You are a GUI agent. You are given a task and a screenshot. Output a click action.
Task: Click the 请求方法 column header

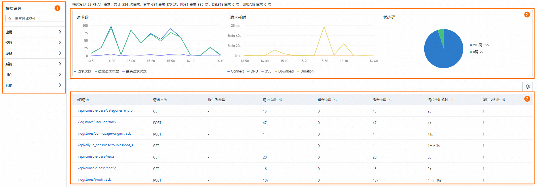tap(160, 100)
